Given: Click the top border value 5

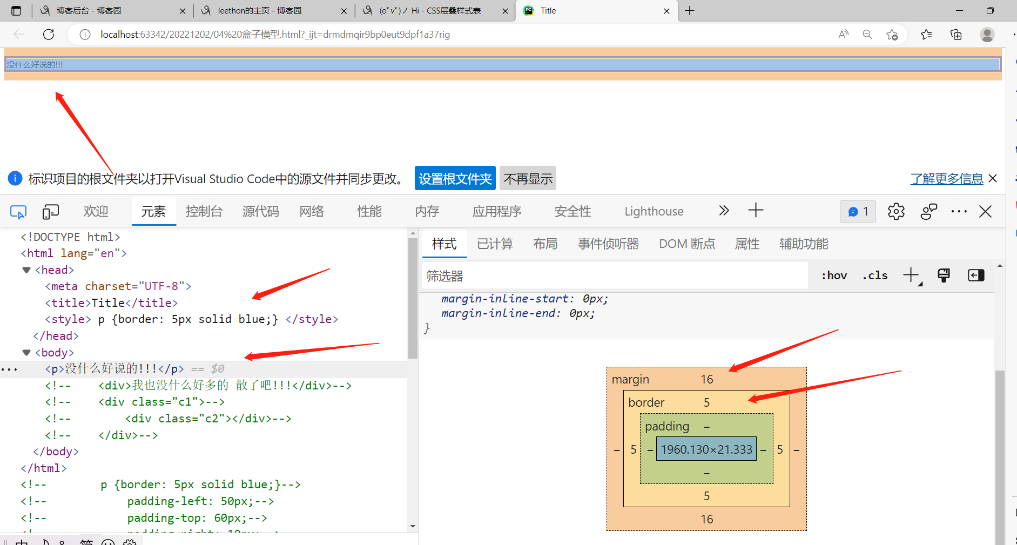Looking at the screenshot, I should point(707,403).
